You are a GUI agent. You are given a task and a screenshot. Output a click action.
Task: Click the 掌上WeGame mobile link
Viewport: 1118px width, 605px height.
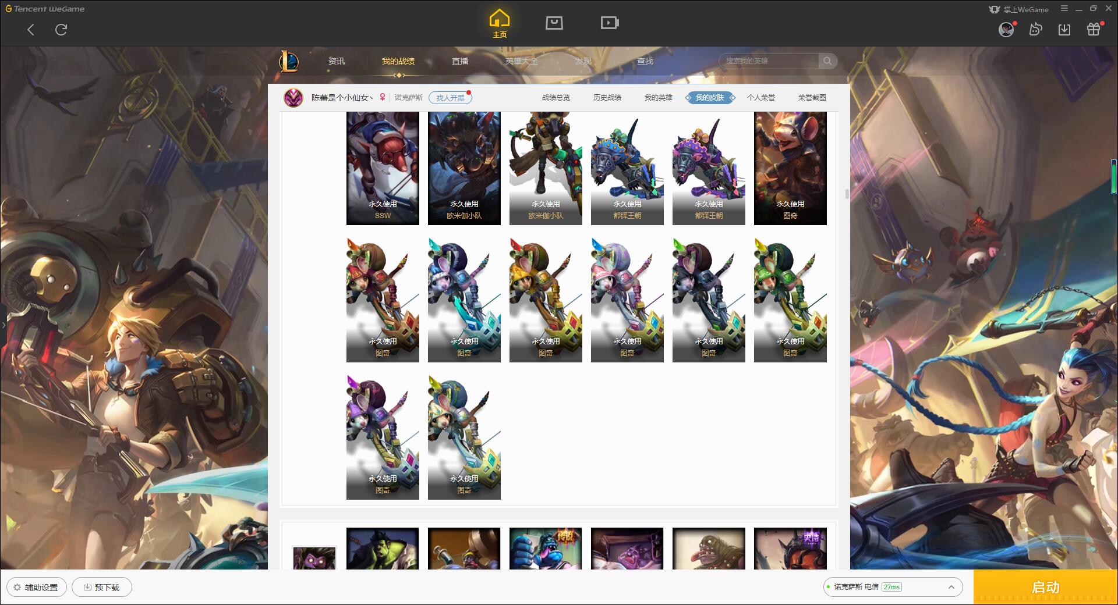tap(1018, 9)
